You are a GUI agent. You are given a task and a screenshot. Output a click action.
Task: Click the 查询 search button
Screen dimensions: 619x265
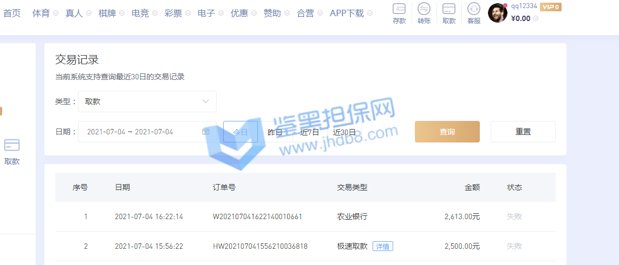447,132
